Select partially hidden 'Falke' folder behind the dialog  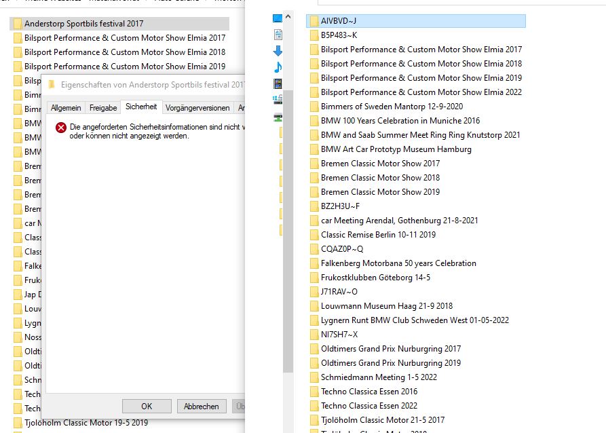(26, 266)
